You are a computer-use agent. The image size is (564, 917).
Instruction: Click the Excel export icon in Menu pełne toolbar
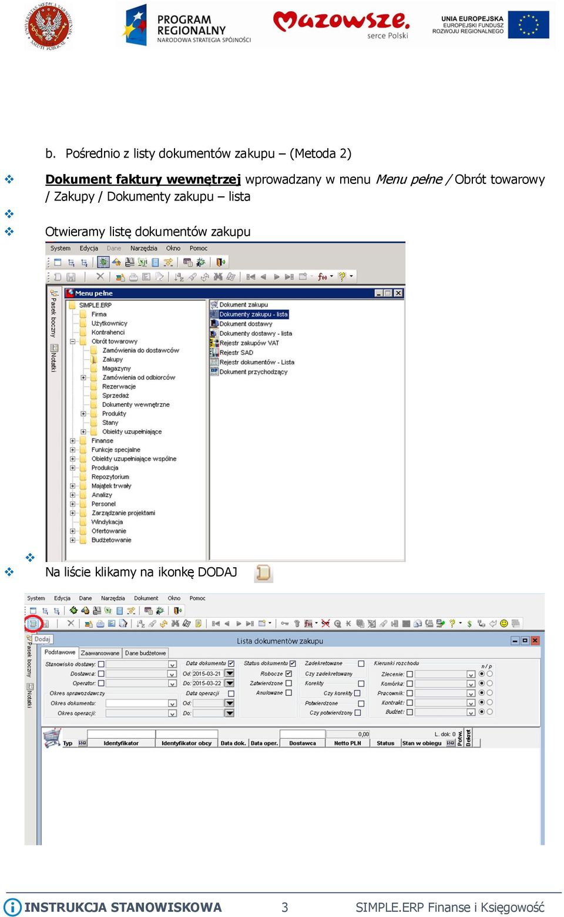click(x=142, y=262)
